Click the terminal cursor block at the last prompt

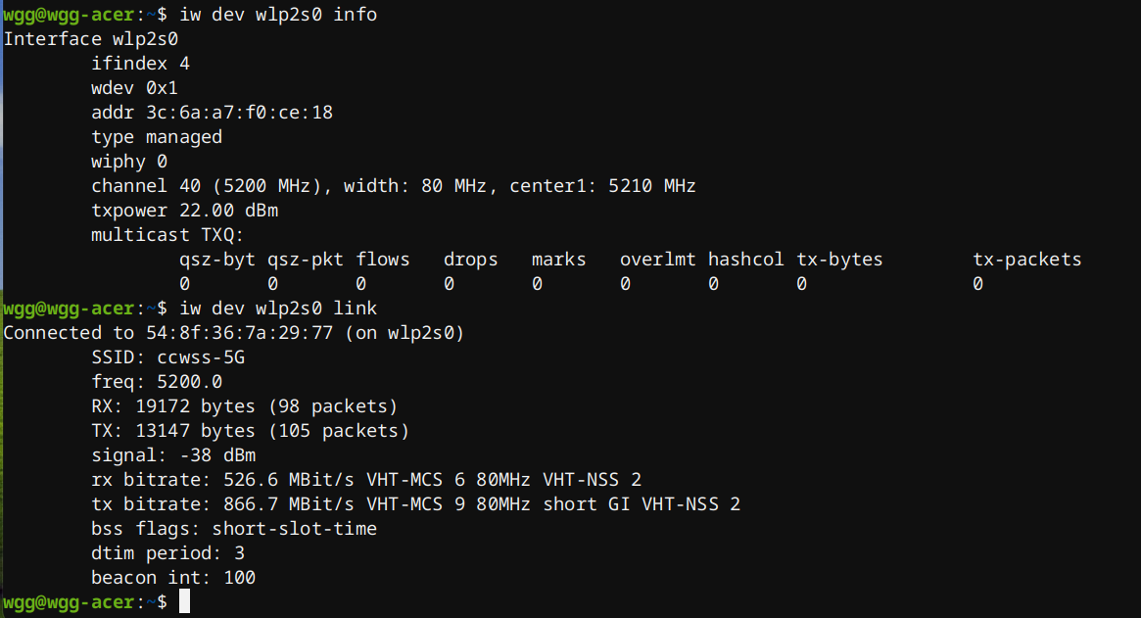(184, 601)
